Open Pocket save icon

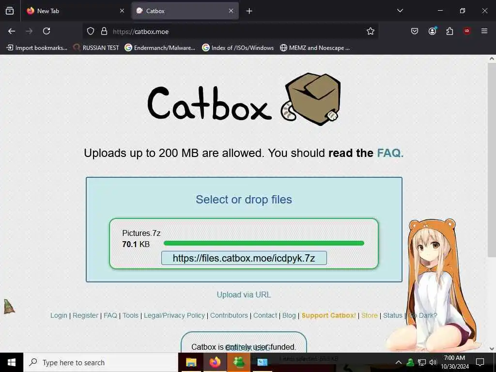[x=415, y=31]
